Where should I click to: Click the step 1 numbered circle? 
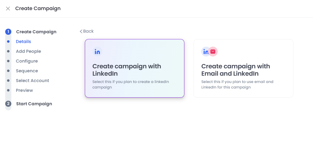(8, 32)
